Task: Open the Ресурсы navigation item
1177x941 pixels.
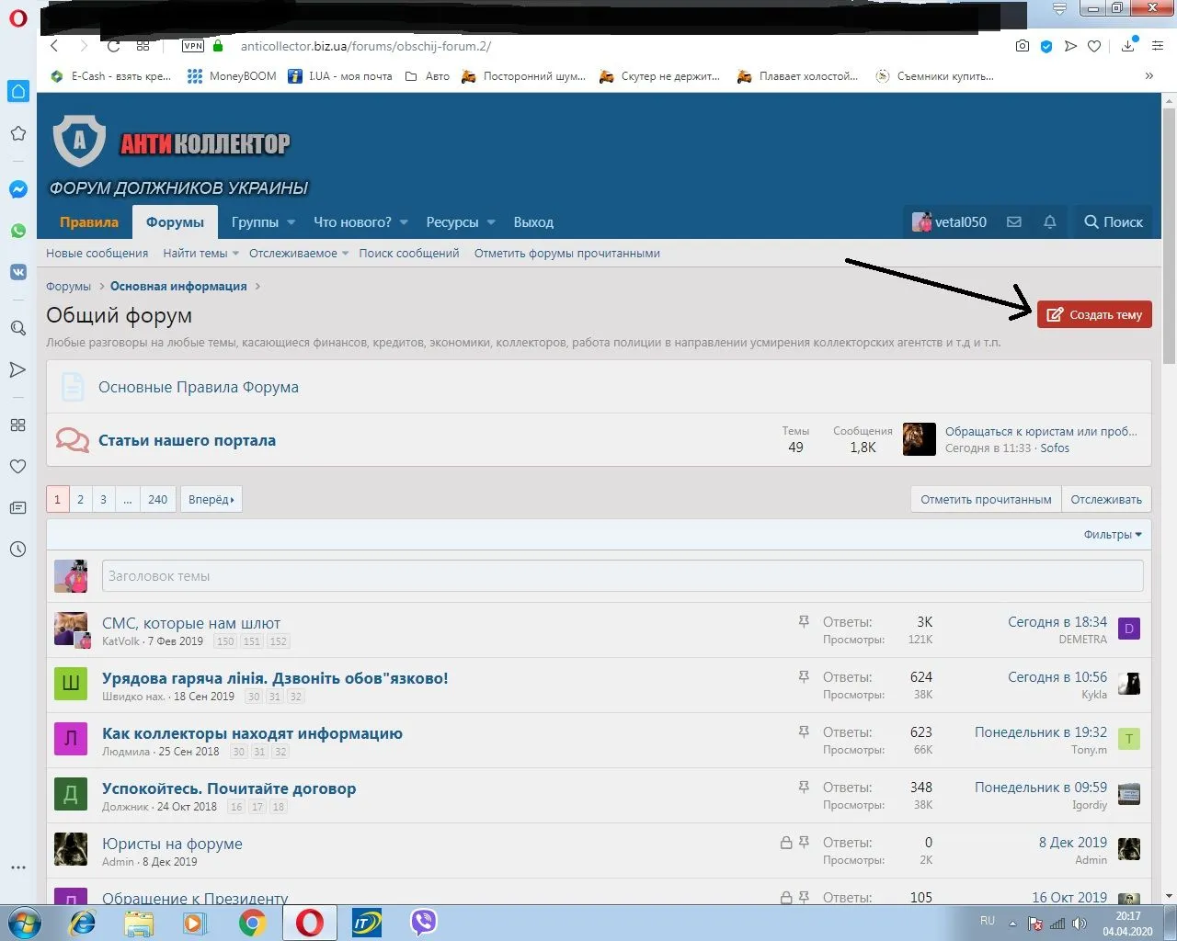Action: [x=451, y=222]
